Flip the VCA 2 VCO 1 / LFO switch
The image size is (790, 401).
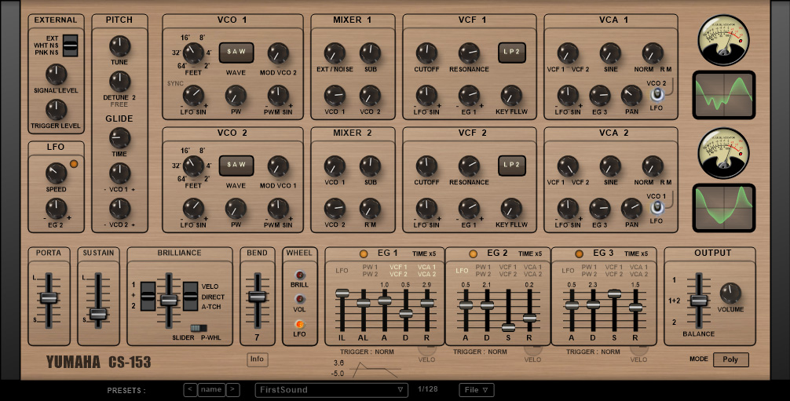coord(657,207)
